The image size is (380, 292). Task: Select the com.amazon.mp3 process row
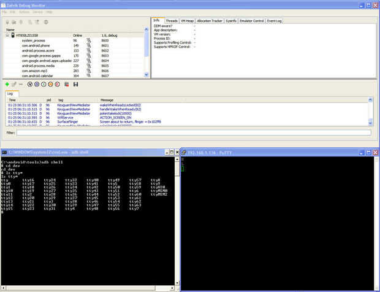point(74,71)
